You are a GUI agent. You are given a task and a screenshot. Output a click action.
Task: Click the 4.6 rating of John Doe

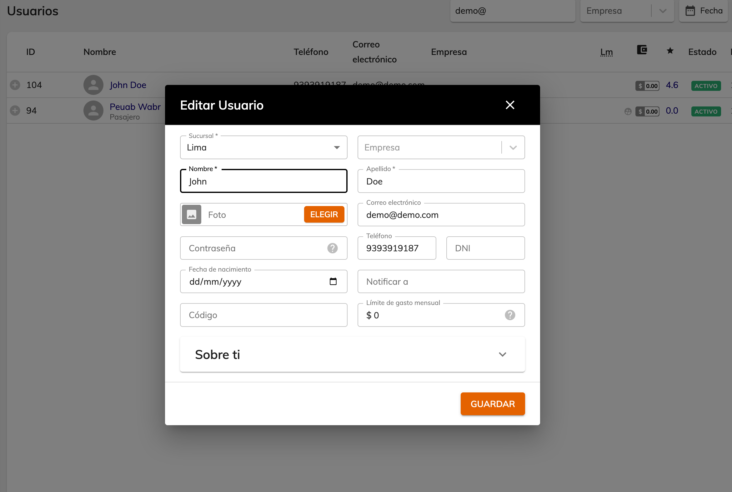[672, 85]
